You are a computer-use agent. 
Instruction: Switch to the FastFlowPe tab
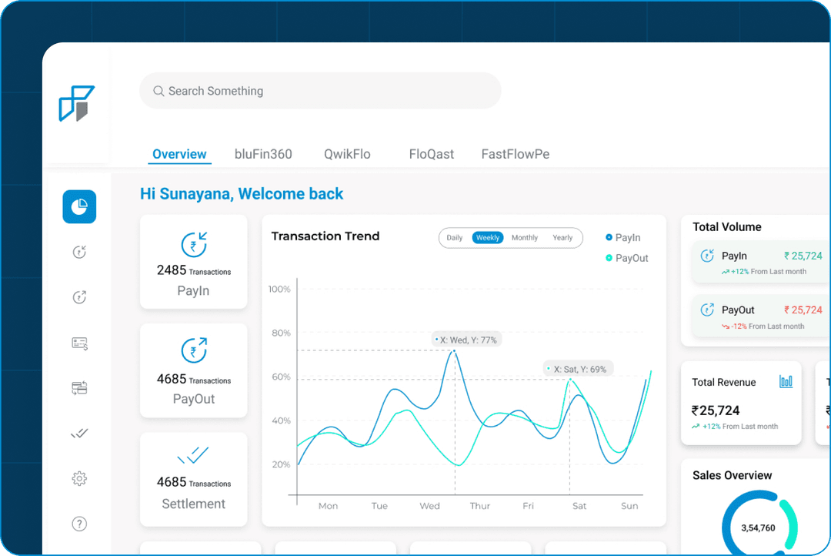(516, 154)
